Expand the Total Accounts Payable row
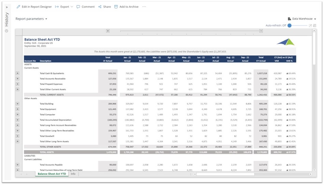 pyautogui.click(x=17, y=165)
